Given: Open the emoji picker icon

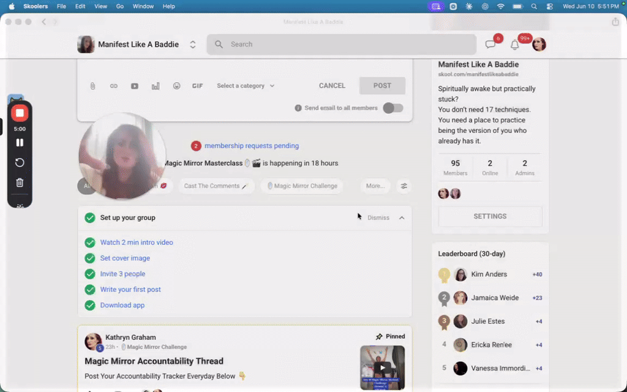Looking at the screenshot, I should 176,86.
